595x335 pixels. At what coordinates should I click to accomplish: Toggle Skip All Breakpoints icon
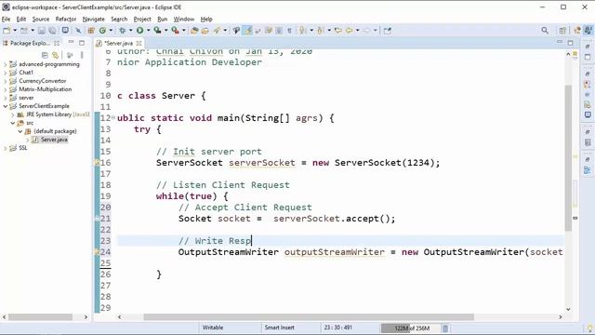pyautogui.click(x=78, y=31)
